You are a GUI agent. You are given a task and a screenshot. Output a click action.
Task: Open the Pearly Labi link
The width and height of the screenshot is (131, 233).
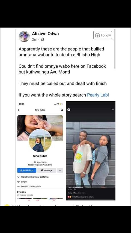click(98, 95)
